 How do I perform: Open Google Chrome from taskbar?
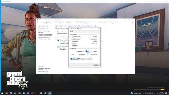[x=20, y=93]
